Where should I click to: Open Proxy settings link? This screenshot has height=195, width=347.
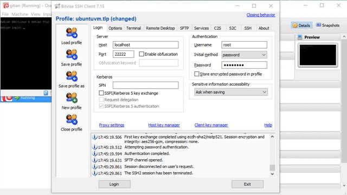pyautogui.click(x=112, y=125)
